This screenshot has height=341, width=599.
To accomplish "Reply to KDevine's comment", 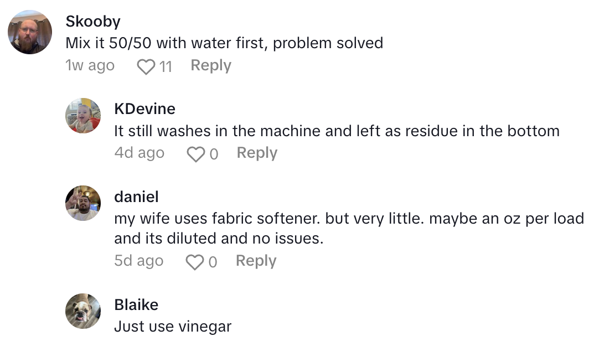I will click(257, 153).
